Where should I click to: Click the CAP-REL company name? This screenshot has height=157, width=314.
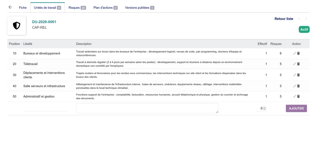coord(40,27)
